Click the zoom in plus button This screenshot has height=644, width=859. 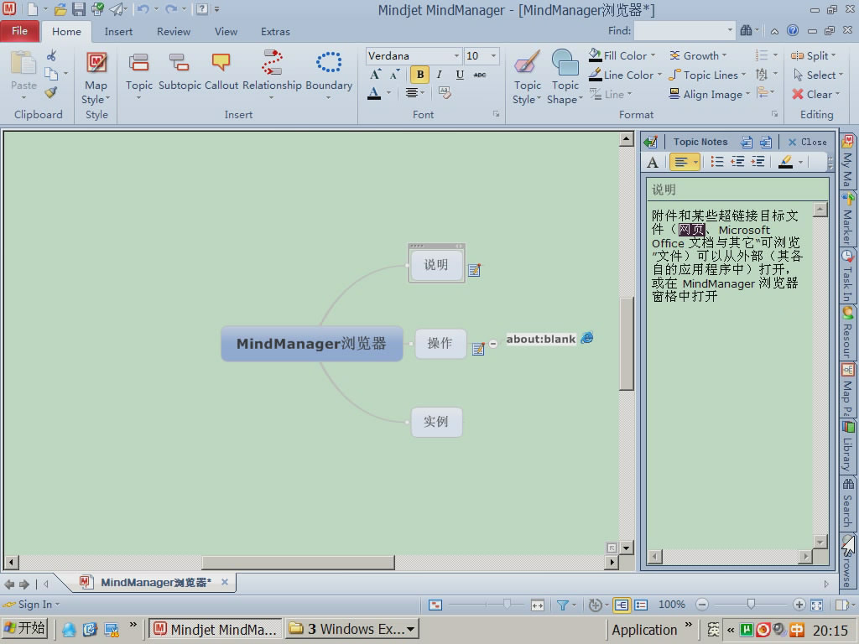[799, 605]
